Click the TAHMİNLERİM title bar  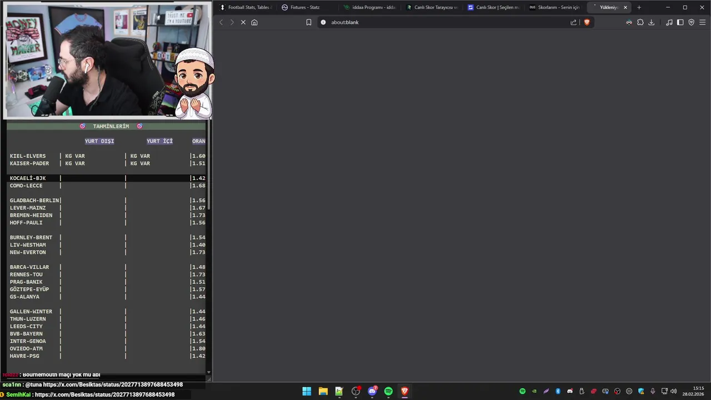pos(106,126)
